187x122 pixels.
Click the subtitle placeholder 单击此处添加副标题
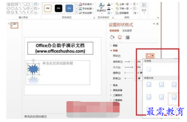[x=58, y=63]
